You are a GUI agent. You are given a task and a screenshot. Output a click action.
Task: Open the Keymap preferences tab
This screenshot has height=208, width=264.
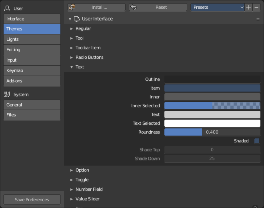[x=32, y=70]
